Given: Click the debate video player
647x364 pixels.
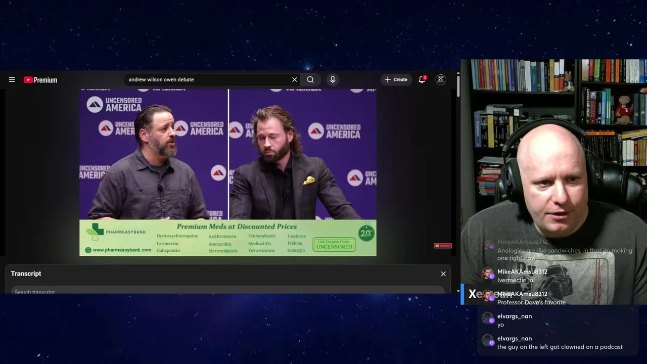Looking at the screenshot, I should tap(228, 172).
